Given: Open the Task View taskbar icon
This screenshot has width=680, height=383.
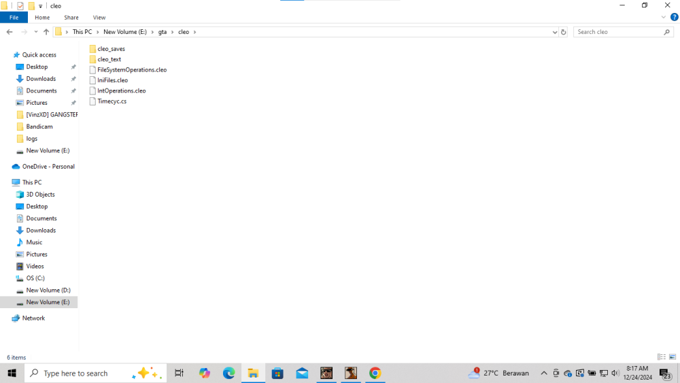Looking at the screenshot, I should point(179,373).
